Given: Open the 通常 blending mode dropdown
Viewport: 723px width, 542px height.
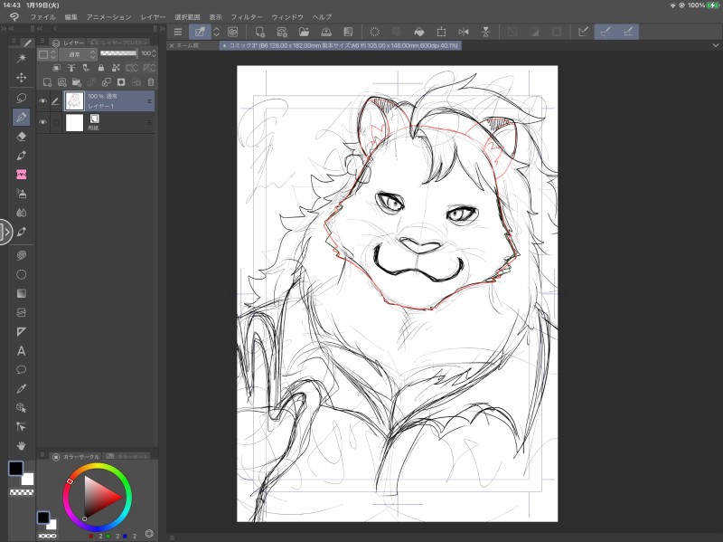Looking at the screenshot, I should (x=78, y=54).
